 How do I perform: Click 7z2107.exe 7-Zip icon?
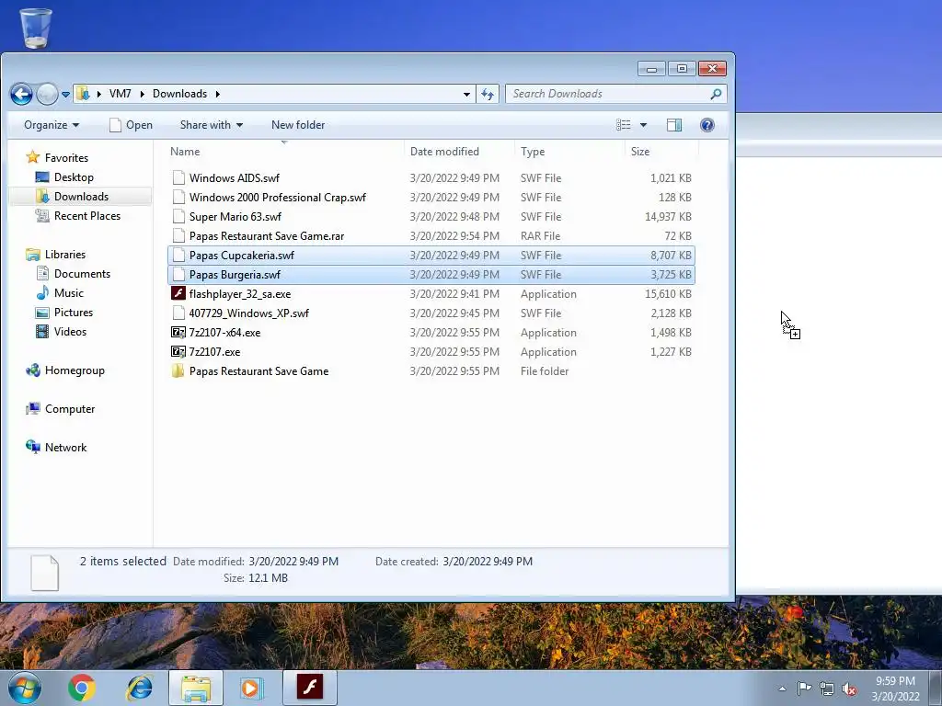[x=178, y=352]
